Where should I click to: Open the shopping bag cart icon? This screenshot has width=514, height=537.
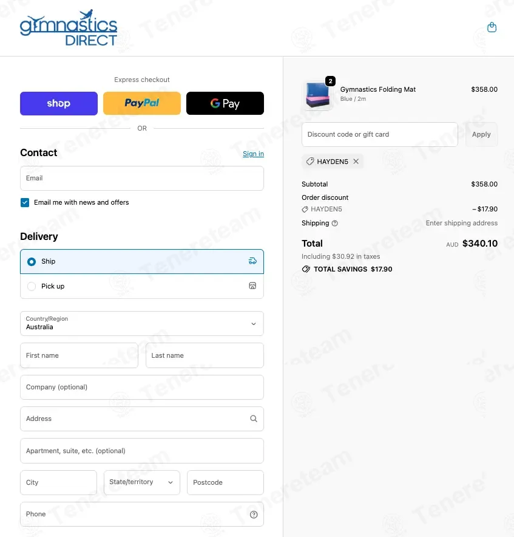tap(492, 27)
